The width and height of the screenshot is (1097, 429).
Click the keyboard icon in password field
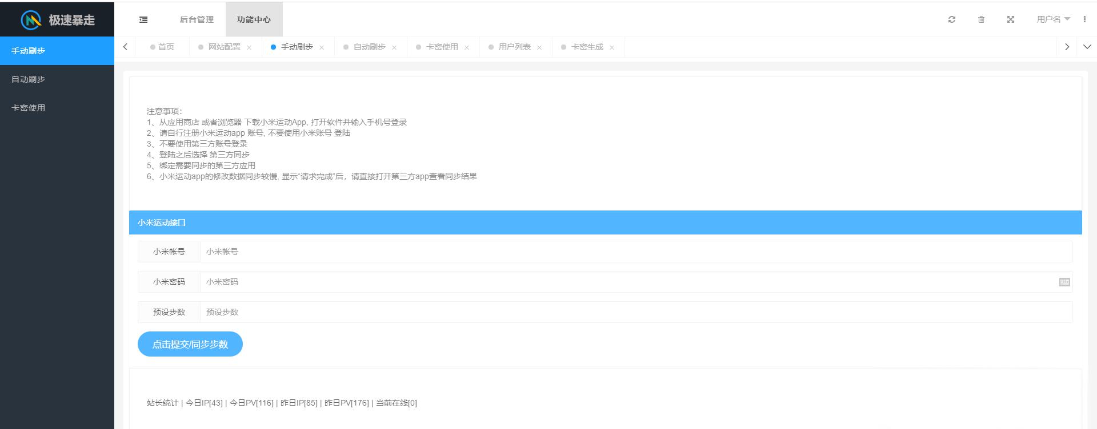[1064, 282]
